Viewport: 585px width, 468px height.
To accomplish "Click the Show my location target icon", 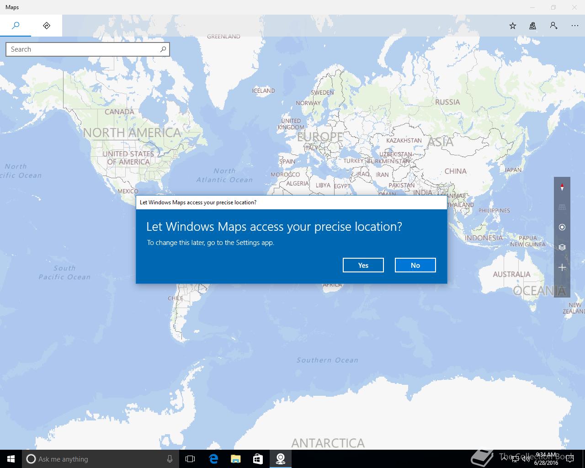I will [562, 227].
